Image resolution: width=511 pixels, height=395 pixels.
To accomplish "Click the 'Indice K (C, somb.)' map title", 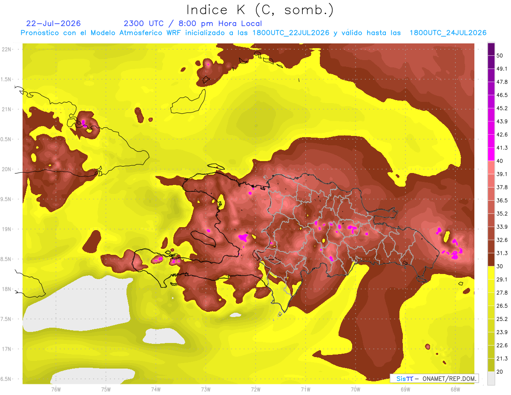I will [260, 10].
